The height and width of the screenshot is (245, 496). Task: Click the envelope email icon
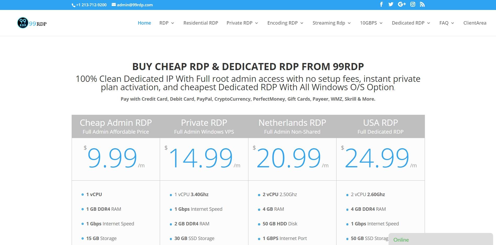(114, 4)
